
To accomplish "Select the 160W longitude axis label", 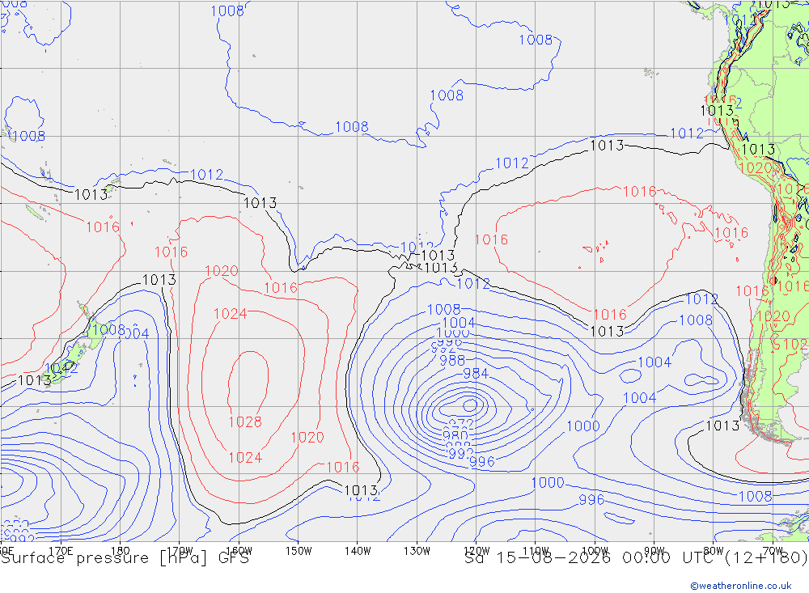I will pos(239,551).
